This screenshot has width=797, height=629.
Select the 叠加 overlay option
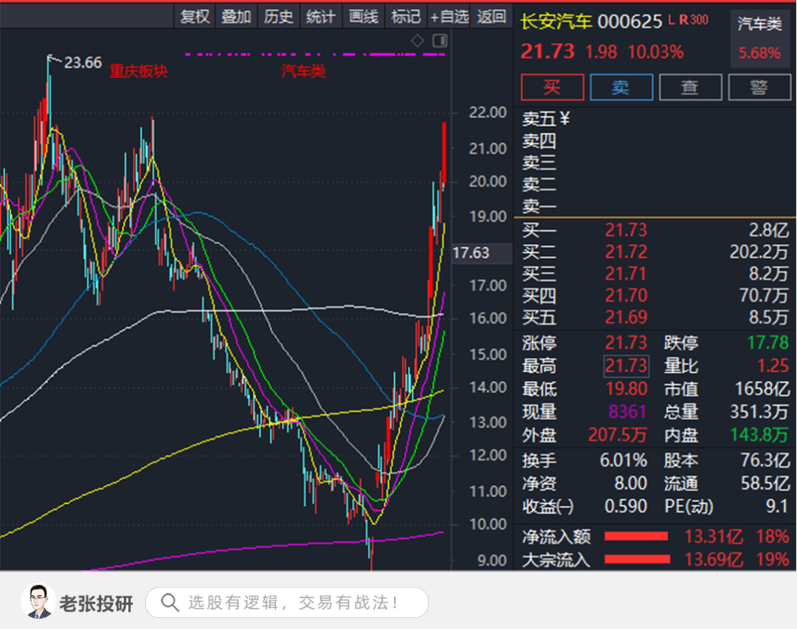(237, 16)
